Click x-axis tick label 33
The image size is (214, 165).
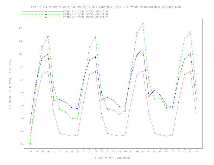tap(95, 152)
